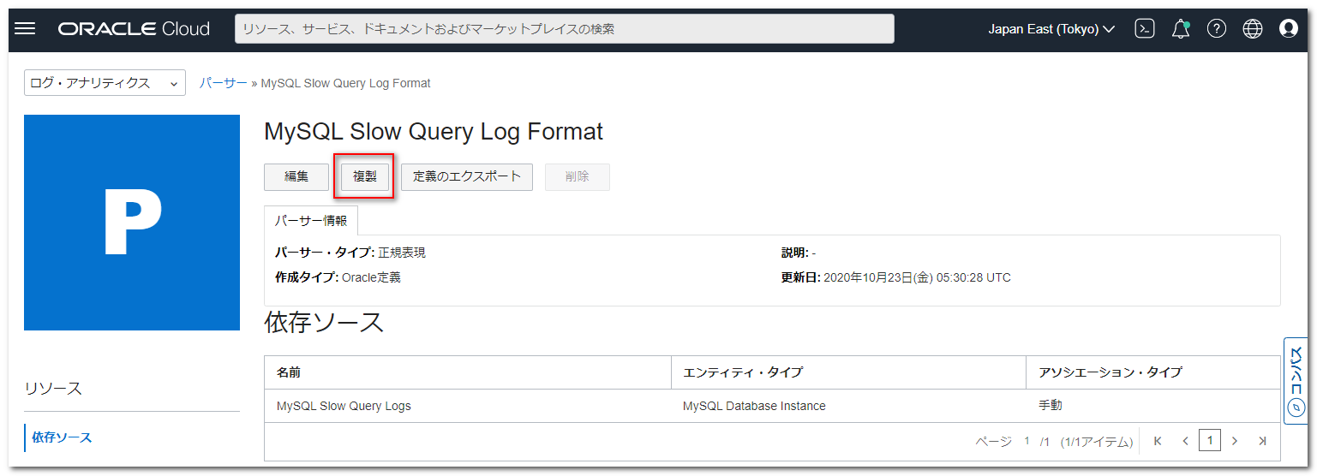The image size is (1317, 476).
Task: Open the language globe menu
Action: coord(1253,28)
